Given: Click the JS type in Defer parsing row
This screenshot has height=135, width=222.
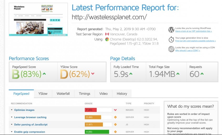Looking at the screenshot, I should (x=127, y=124).
